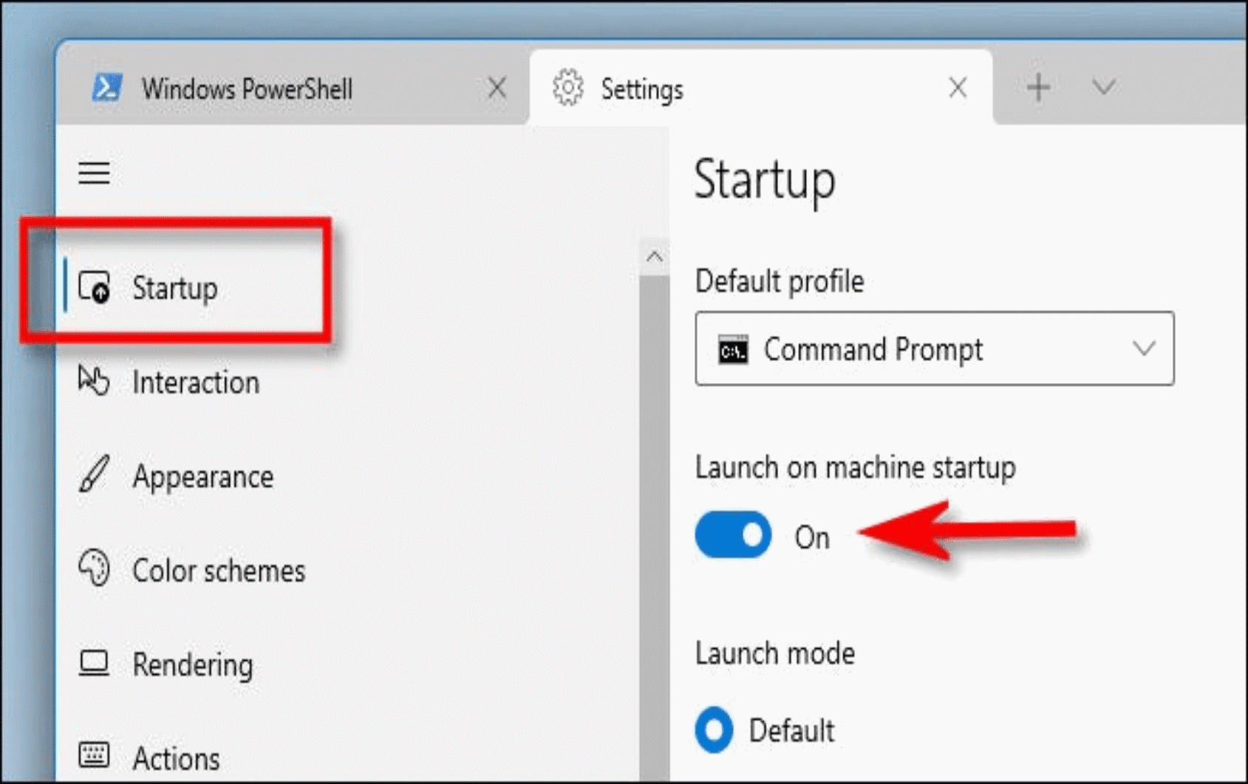
Task: Click the Interaction cursor icon
Action: pos(94,381)
